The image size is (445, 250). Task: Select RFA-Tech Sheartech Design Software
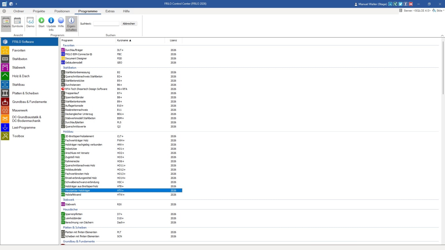click(121, 89)
